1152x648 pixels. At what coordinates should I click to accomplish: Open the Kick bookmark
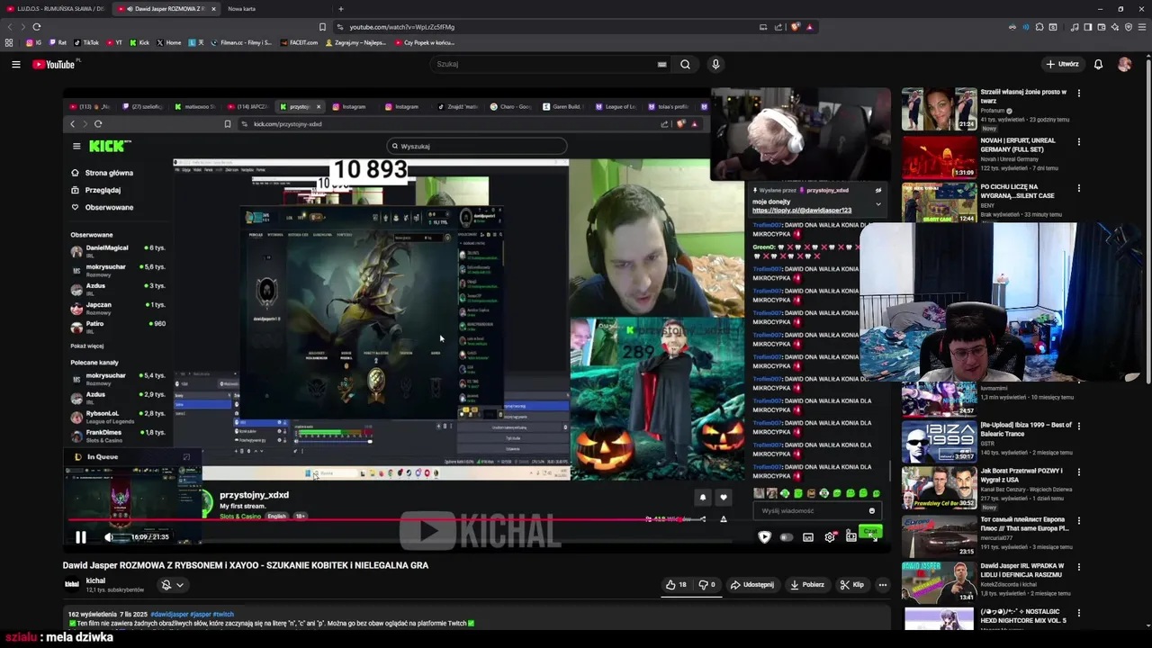point(139,42)
